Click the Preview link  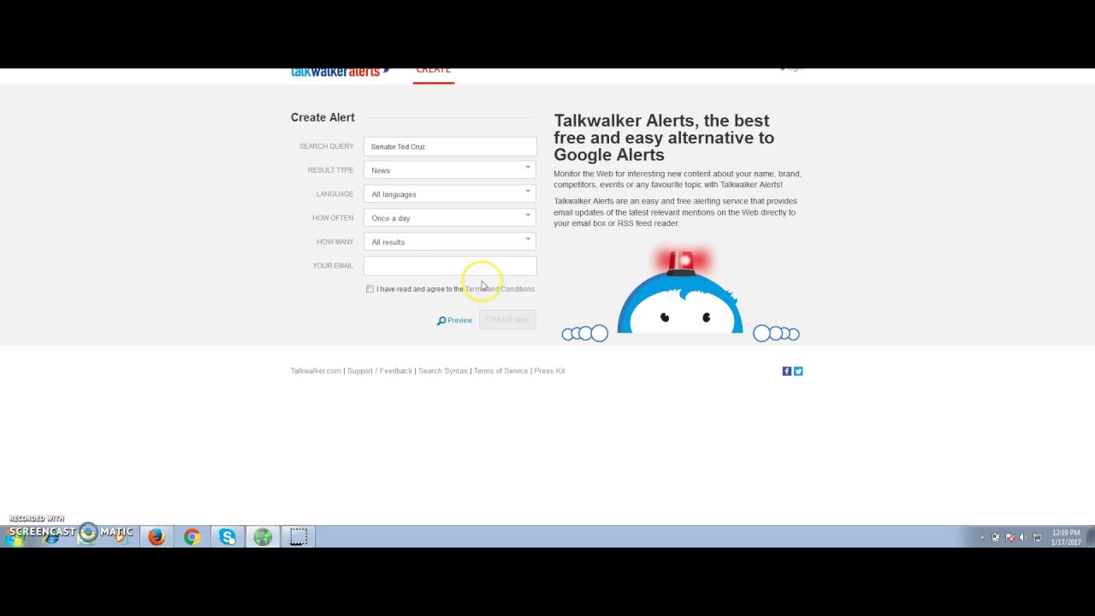pyautogui.click(x=459, y=321)
